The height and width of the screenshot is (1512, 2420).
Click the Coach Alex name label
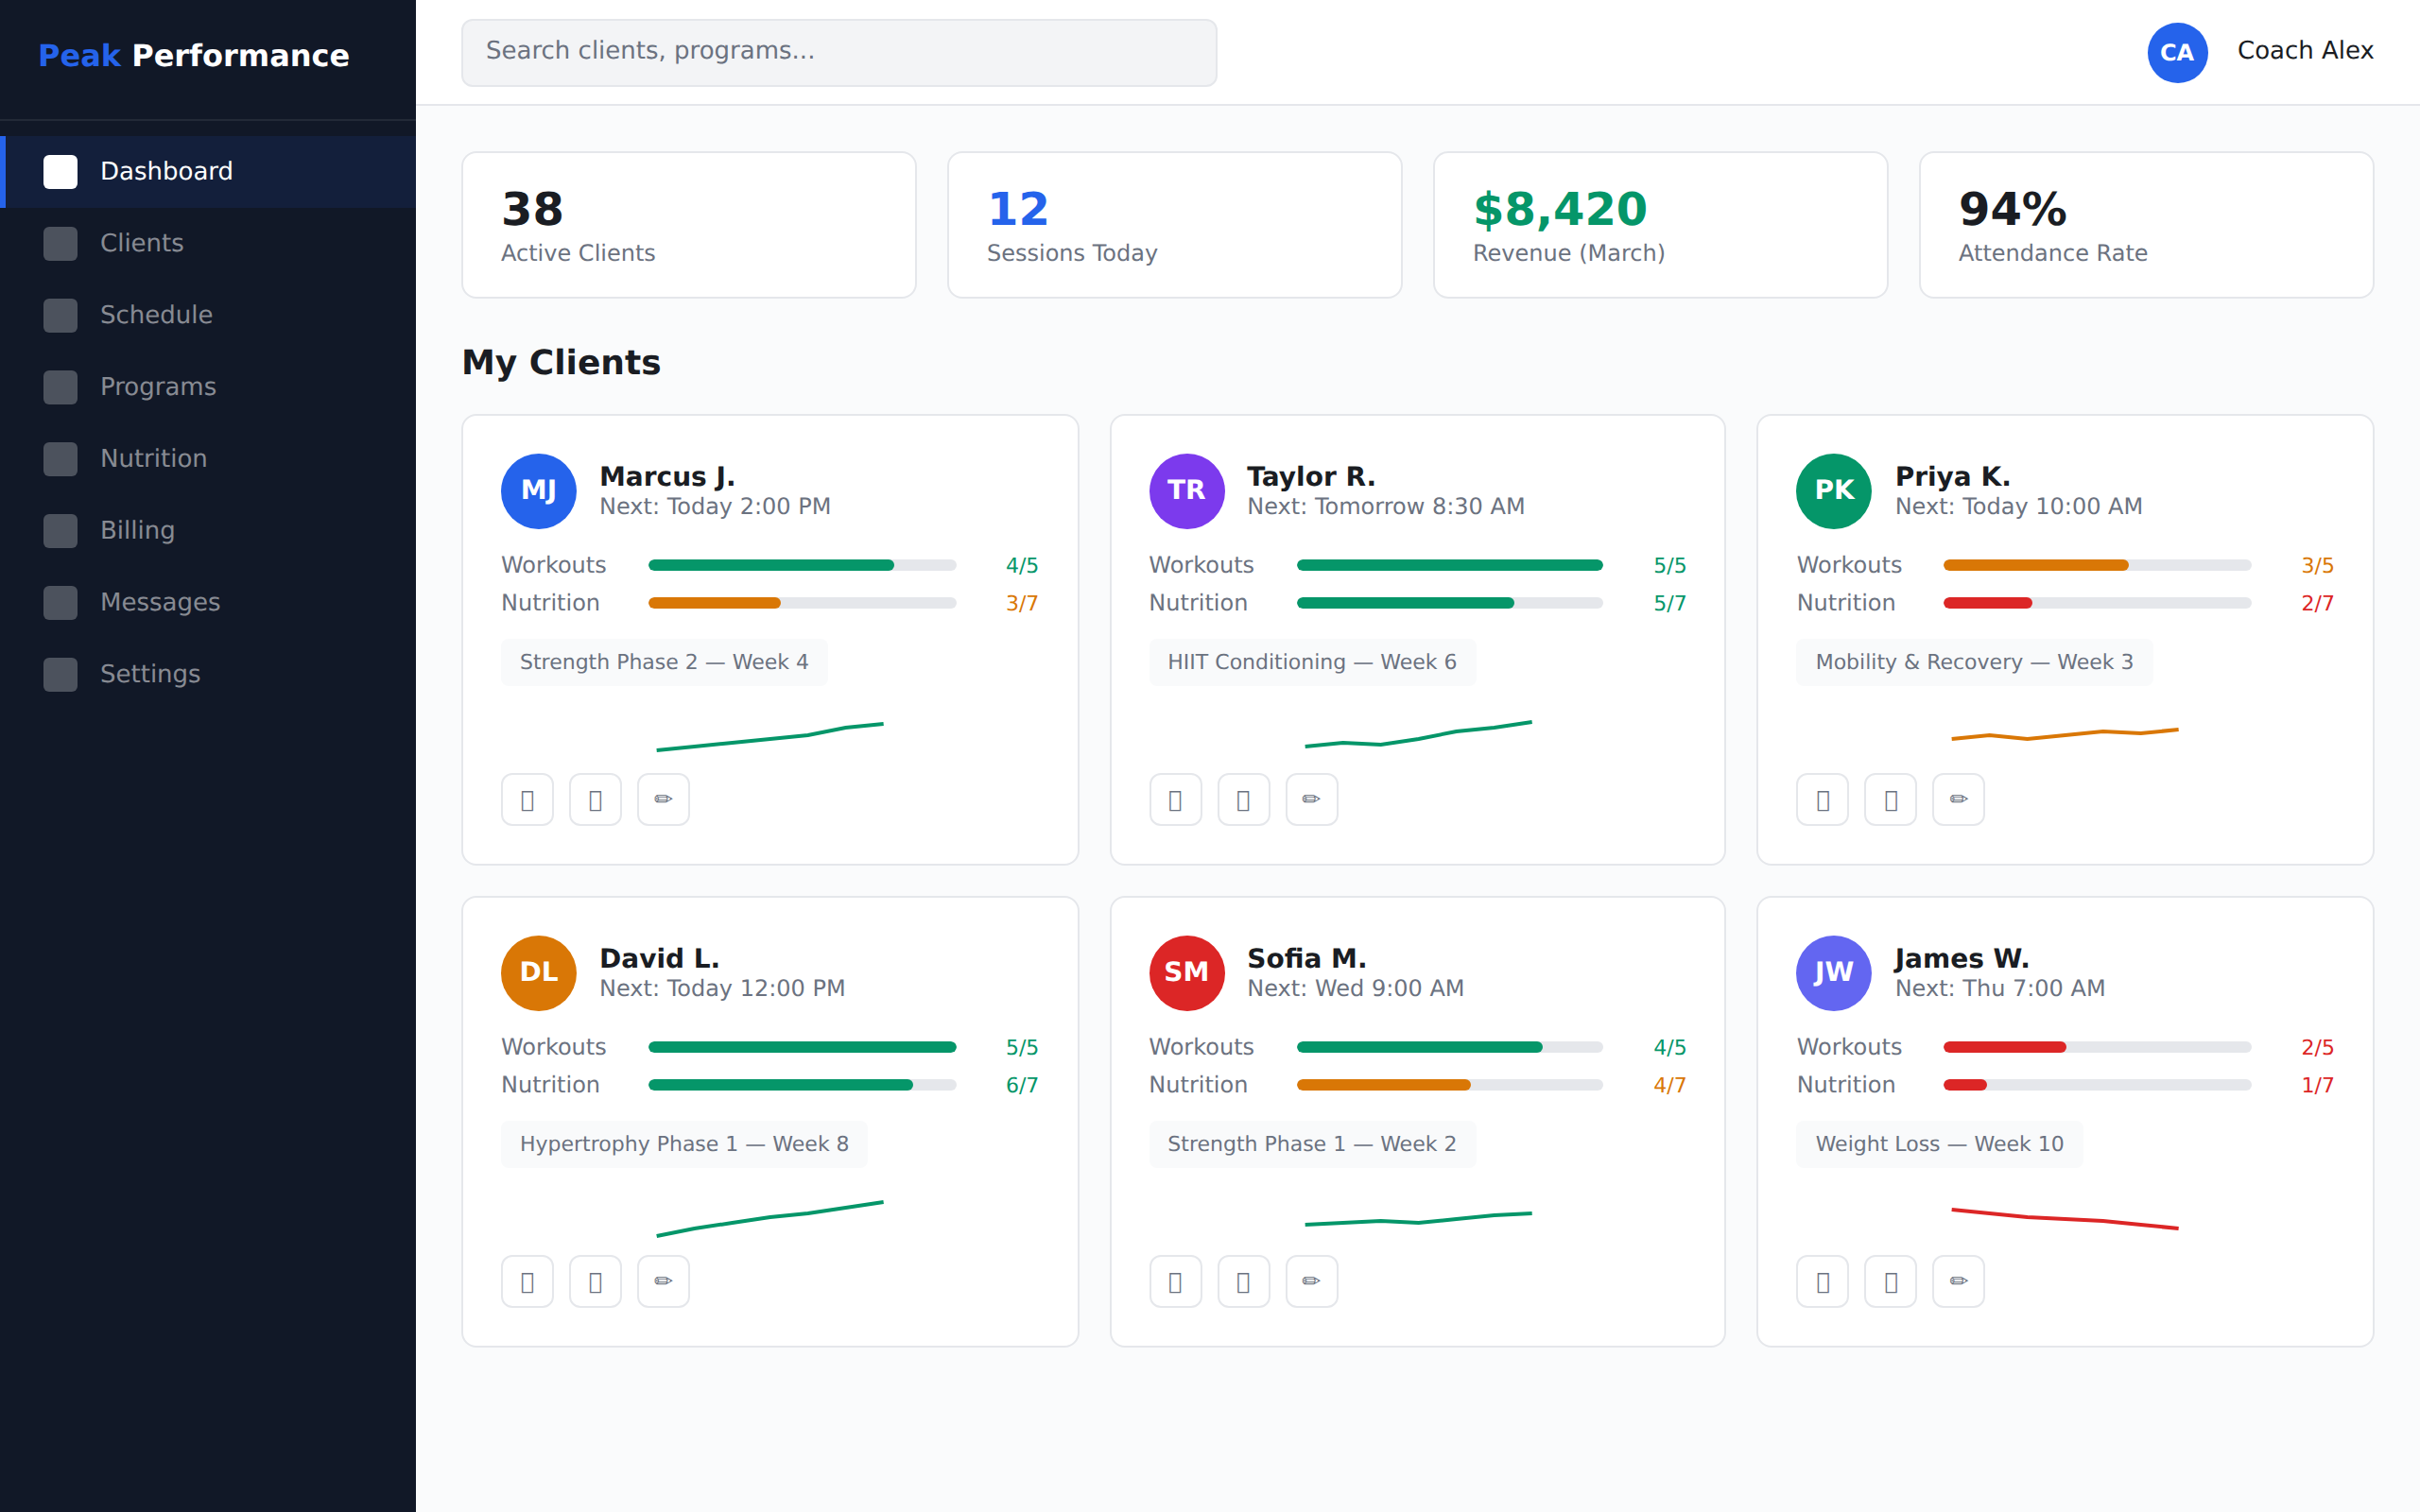[x=2305, y=50]
